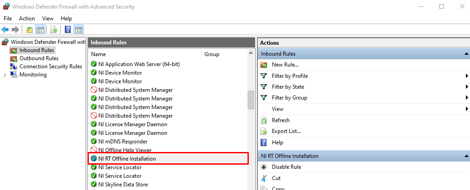Open the Filter by Group submenu arrow
Viewport: 470px width, 190px height.
467,98
